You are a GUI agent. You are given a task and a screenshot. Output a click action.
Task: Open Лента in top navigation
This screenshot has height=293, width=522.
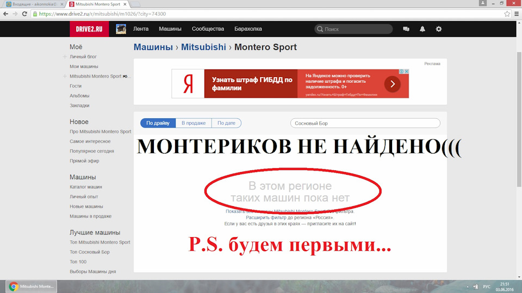click(x=141, y=29)
